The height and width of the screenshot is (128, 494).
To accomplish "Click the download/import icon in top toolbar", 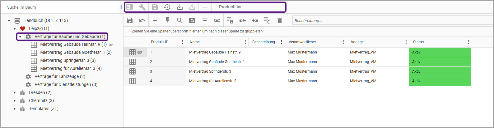I will pyautogui.click(x=180, y=7).
